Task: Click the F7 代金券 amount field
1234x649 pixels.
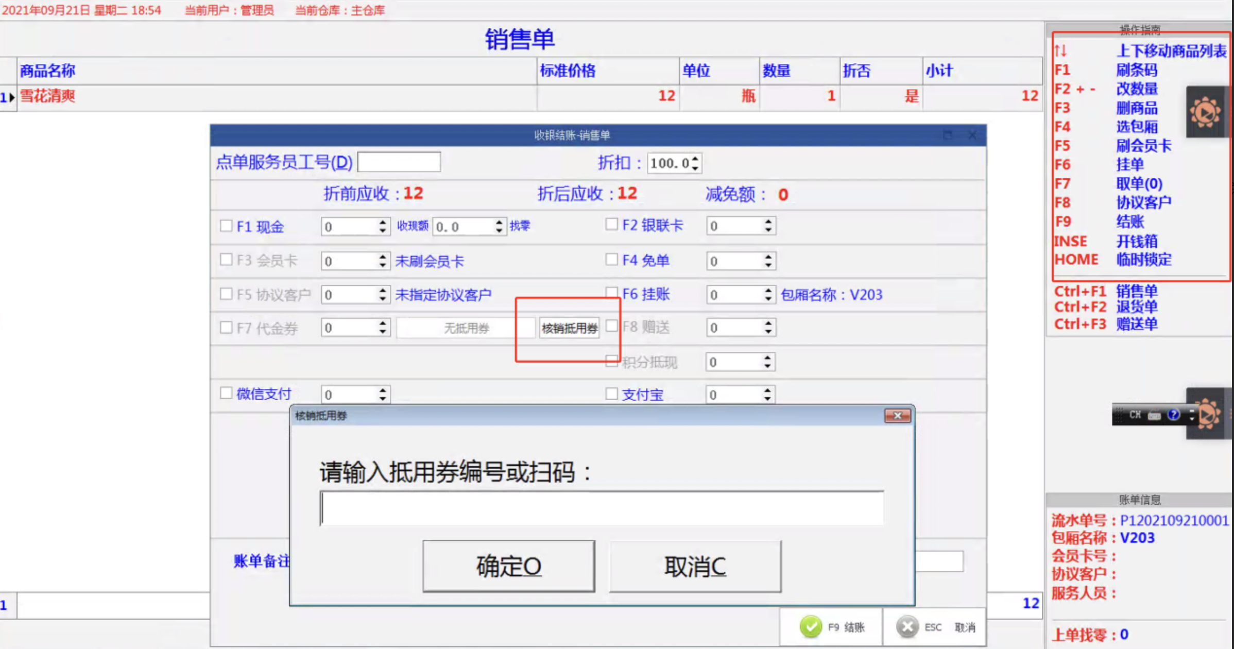Action: pyautogui.click(x=355, y=328)
